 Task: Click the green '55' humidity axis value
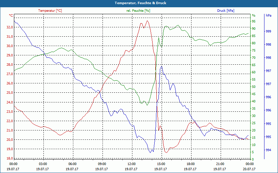point(254,80)
